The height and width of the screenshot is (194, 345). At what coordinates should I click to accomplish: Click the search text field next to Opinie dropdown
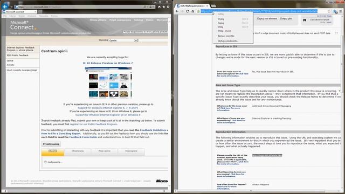point(153,40)
